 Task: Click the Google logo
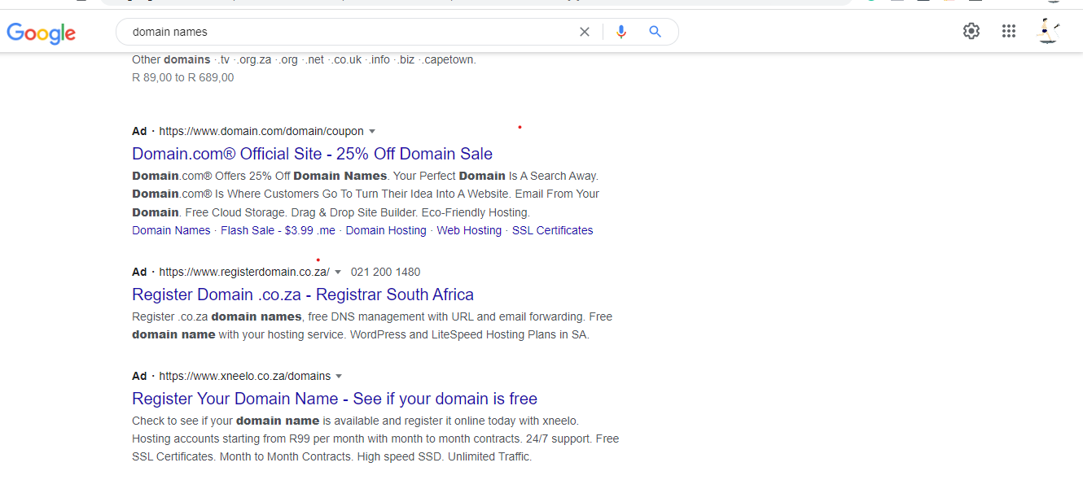click(41, 33)
